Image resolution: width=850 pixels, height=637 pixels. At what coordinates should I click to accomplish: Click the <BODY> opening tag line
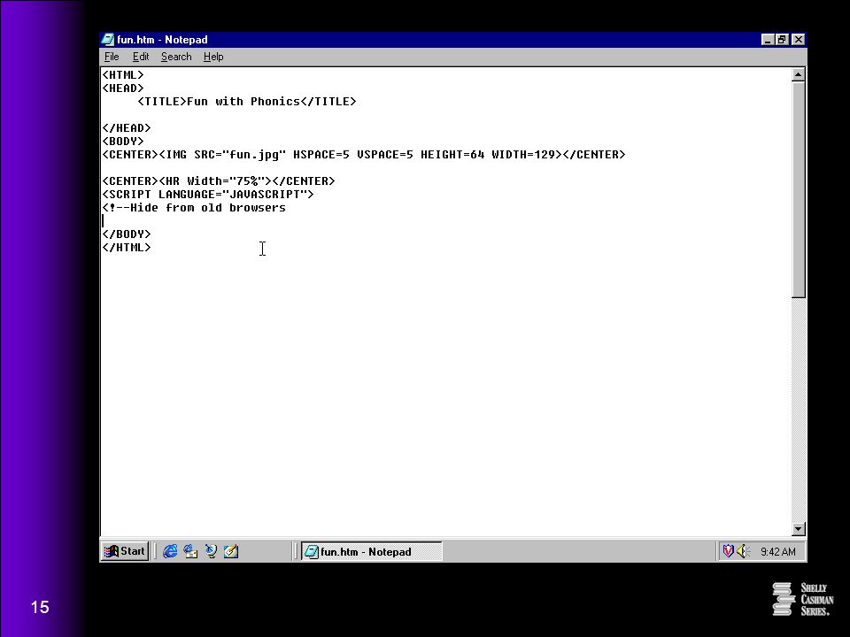point(123,142)
